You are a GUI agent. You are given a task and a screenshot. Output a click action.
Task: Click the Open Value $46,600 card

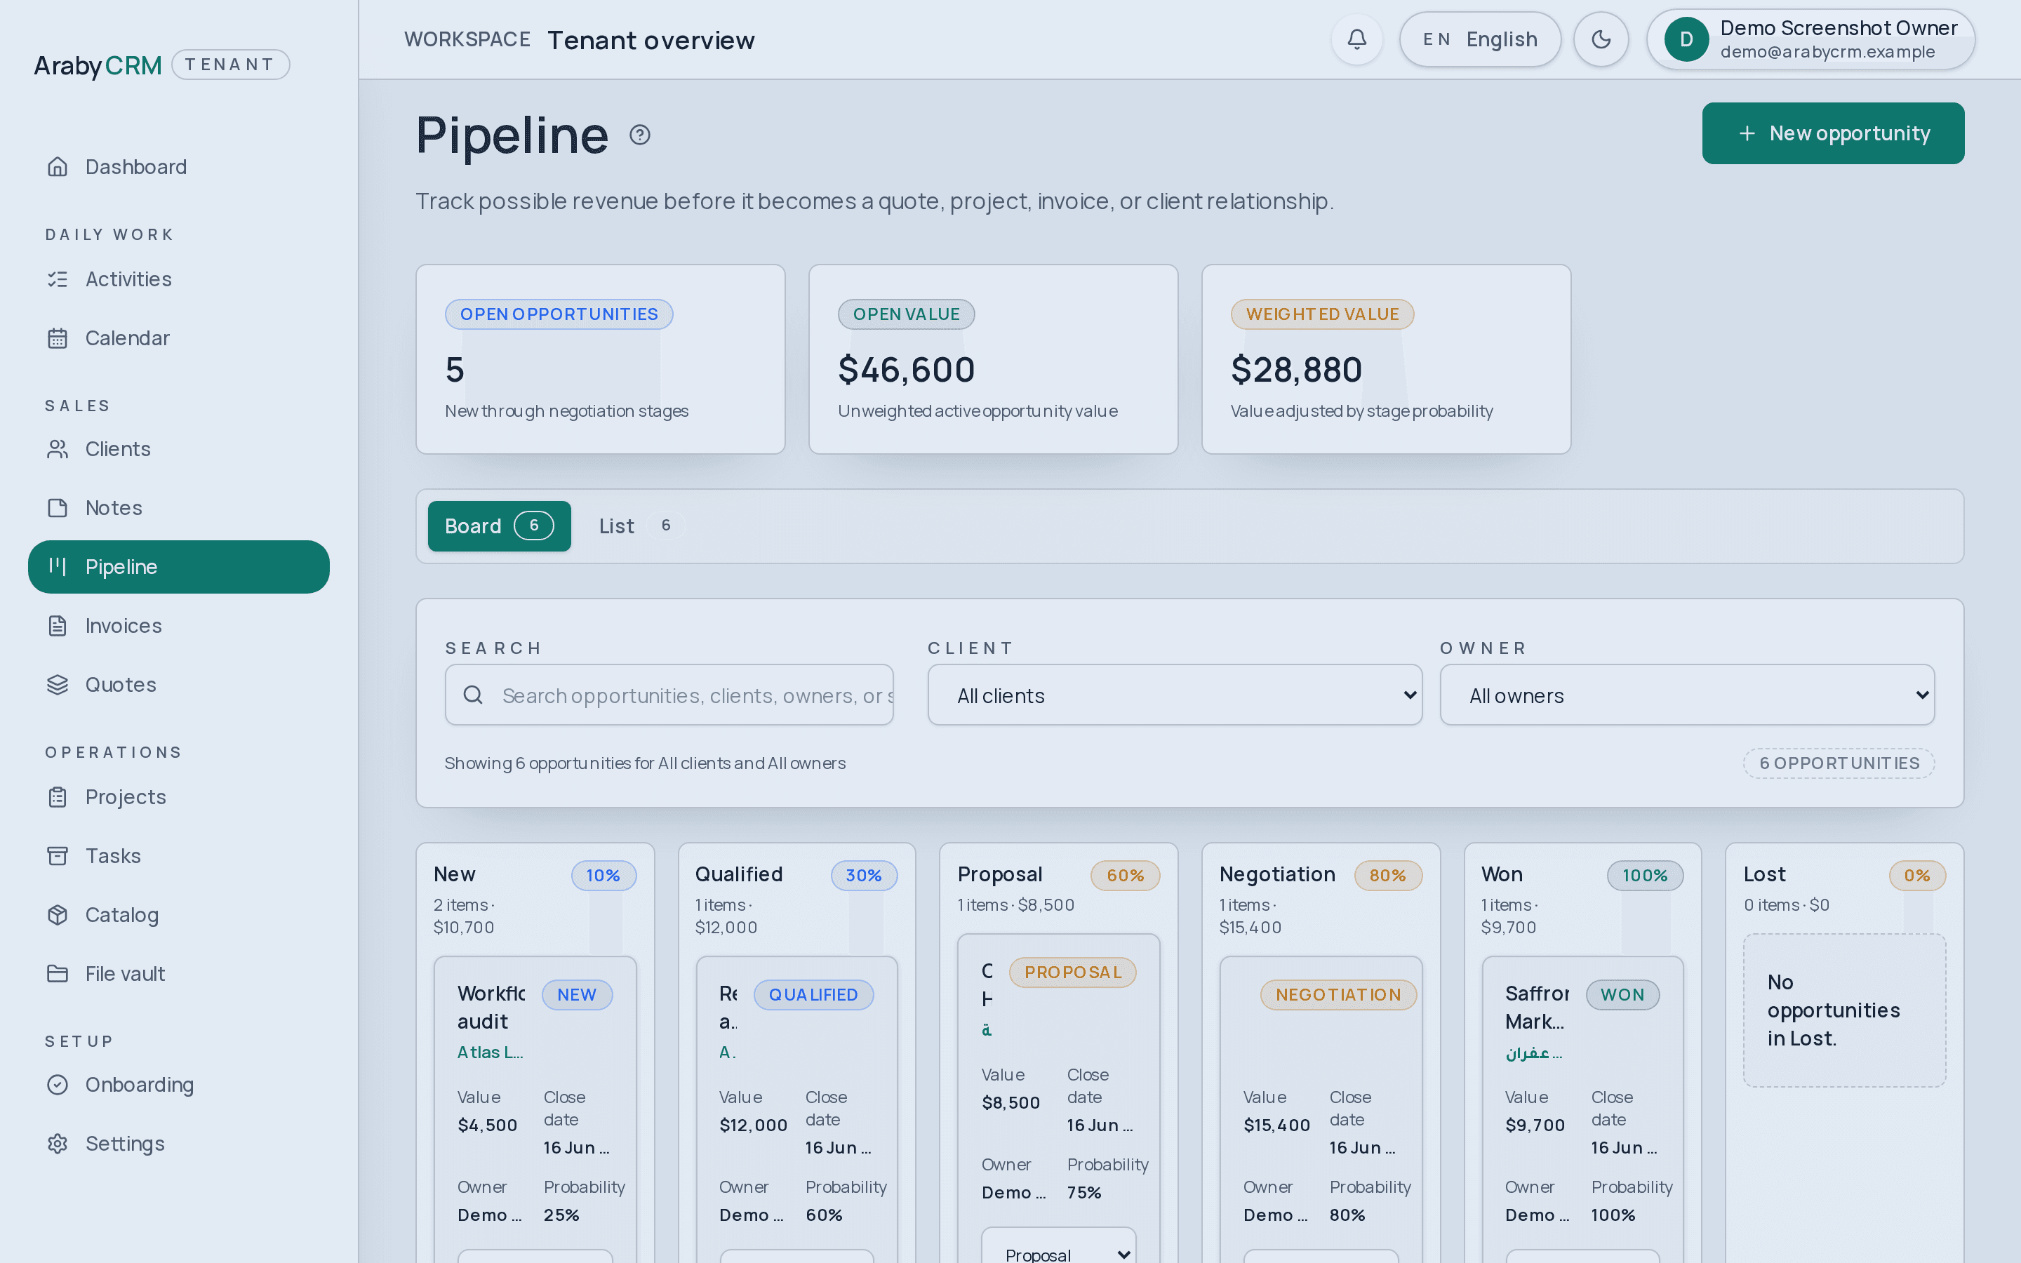[993, 359]
